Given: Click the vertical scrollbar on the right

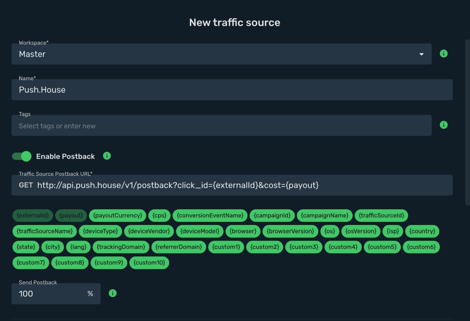Looking at the screenshot, I should 467,122.
